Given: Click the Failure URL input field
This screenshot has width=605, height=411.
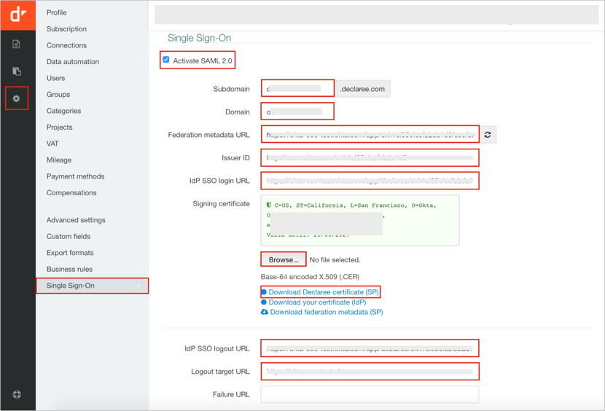Looking at the screenshot, I should pyautogui.click(x=370, y=394).
